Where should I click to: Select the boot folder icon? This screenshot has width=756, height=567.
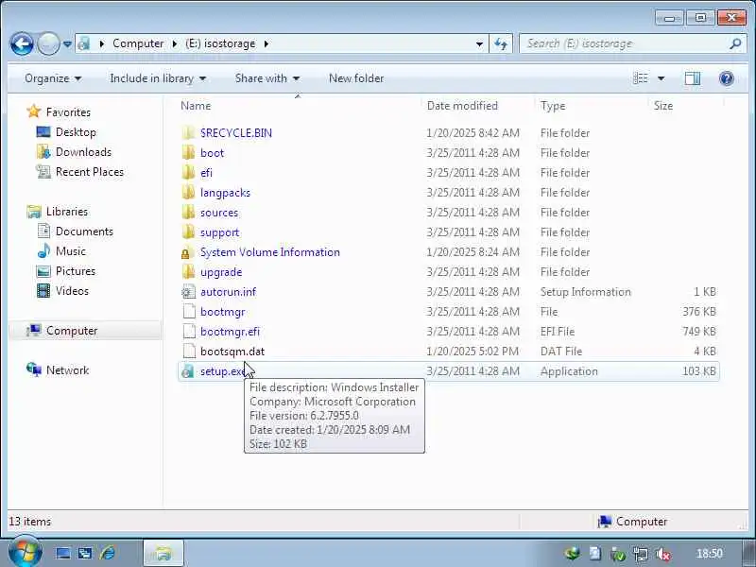click(x=188, y=153)
